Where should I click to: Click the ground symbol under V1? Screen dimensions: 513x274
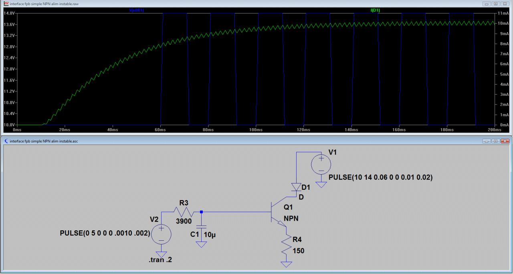point(321,185)
